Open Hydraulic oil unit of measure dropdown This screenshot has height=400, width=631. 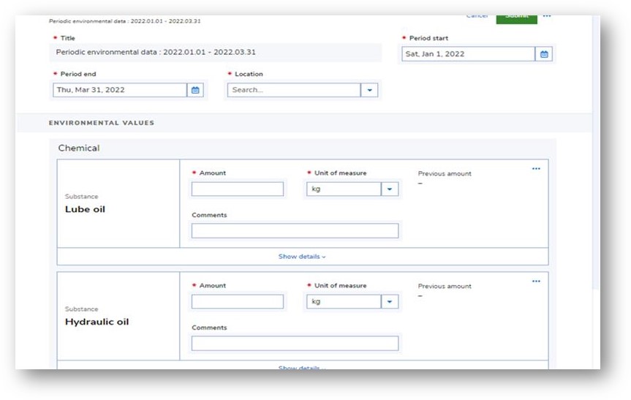click(x=390, y=302)
